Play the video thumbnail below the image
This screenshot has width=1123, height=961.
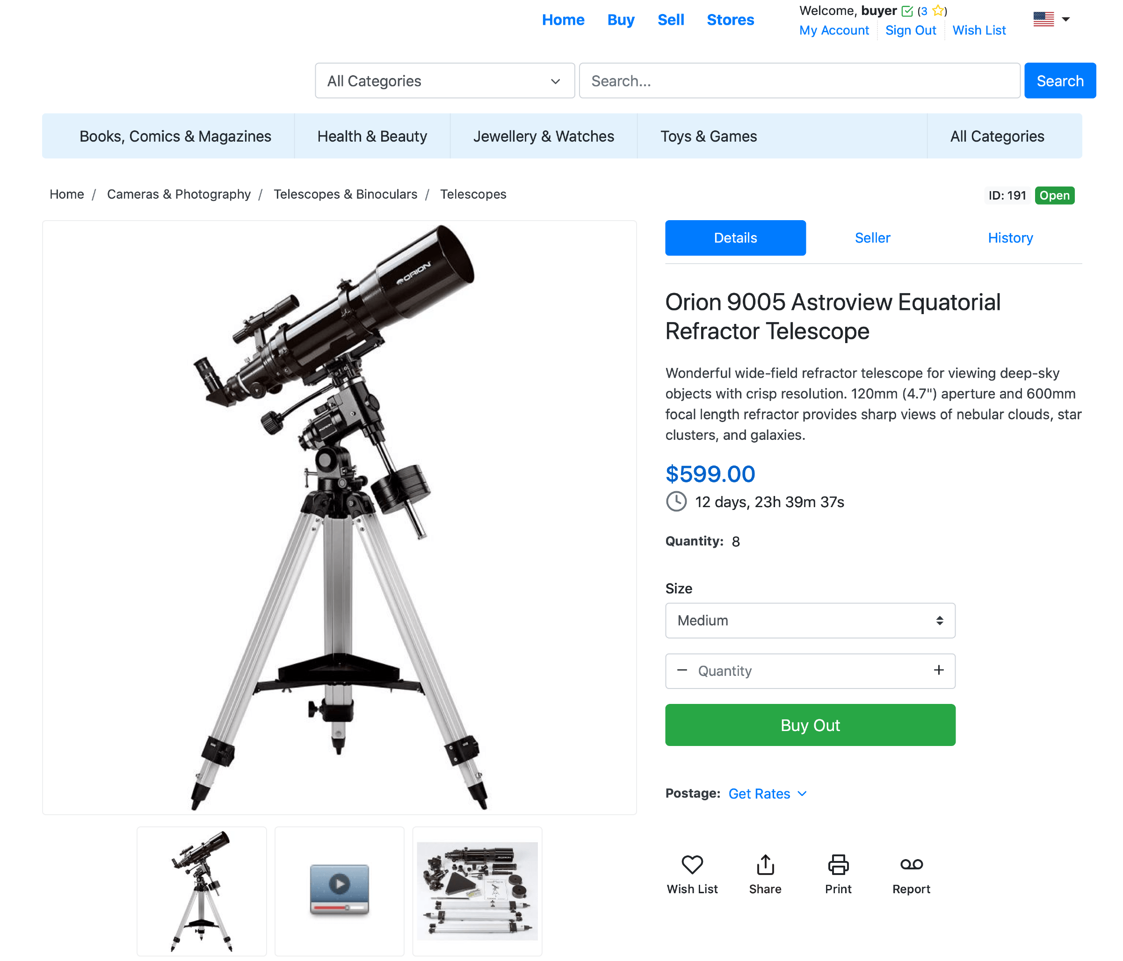(x=339, y=890)
